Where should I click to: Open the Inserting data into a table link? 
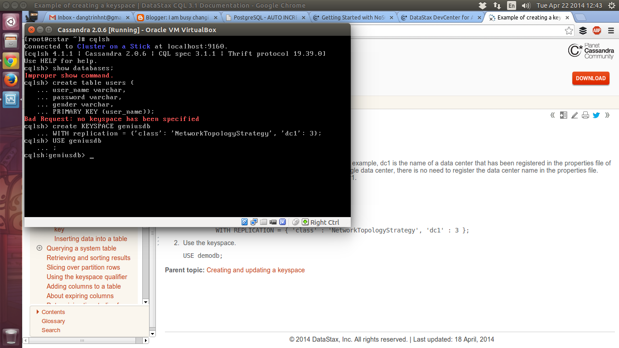pyautogui.click(x=91, y=239)
